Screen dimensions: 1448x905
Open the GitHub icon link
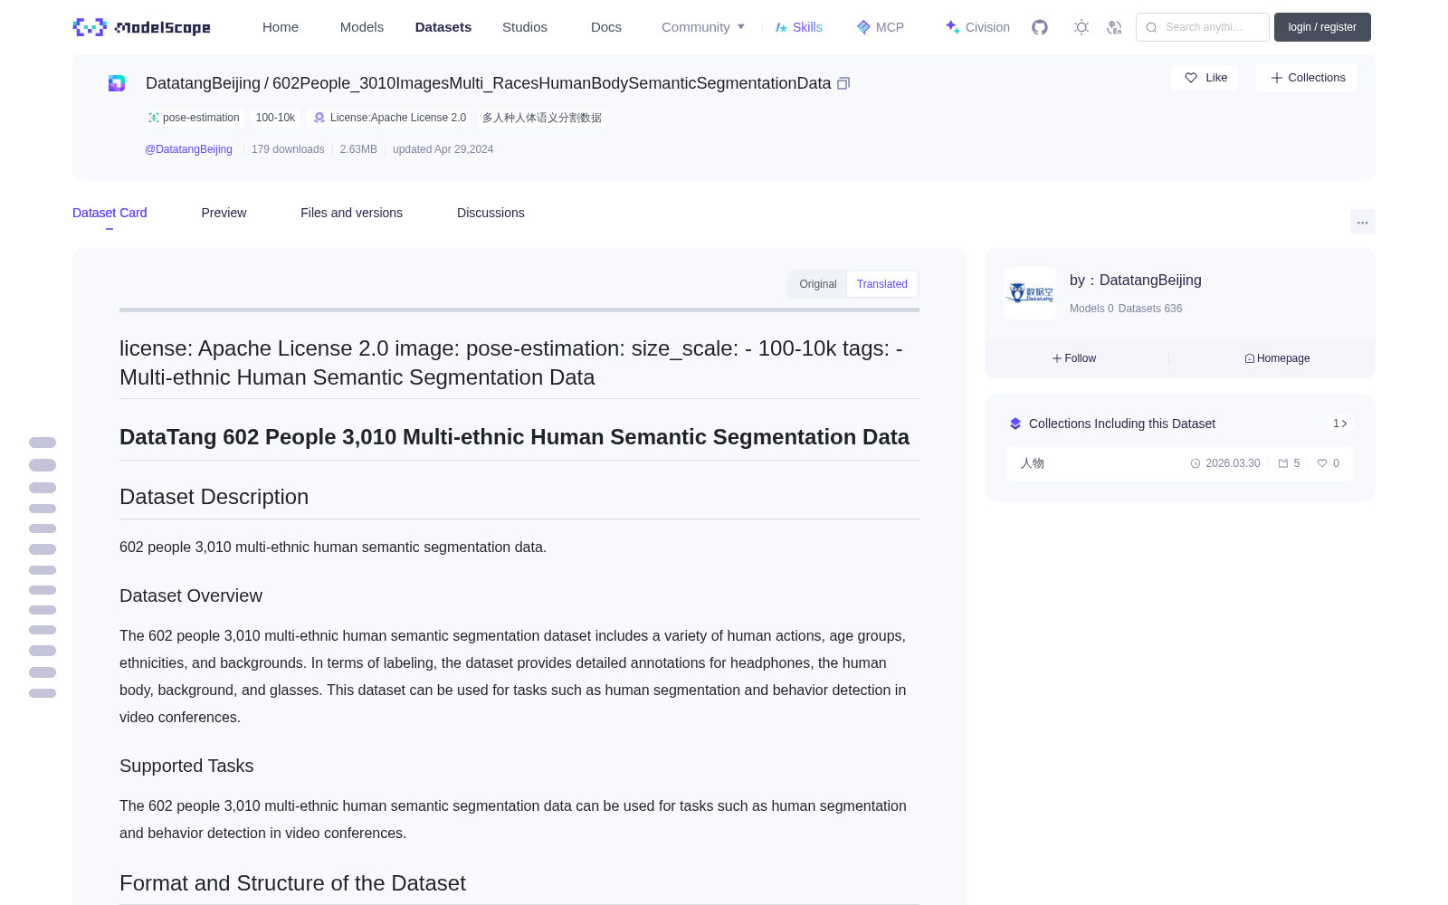coord(1040,27)
